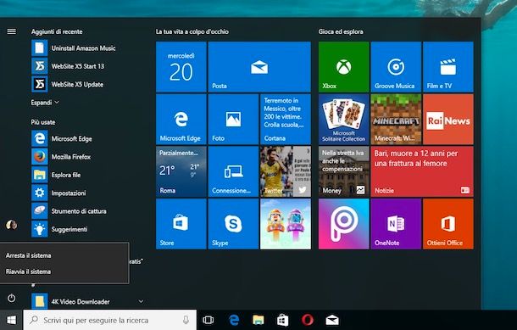Screen dimensions: 517x330
Task: Open Opera from the taskbar
Action: pyautogui.click(x=308, y=320)
